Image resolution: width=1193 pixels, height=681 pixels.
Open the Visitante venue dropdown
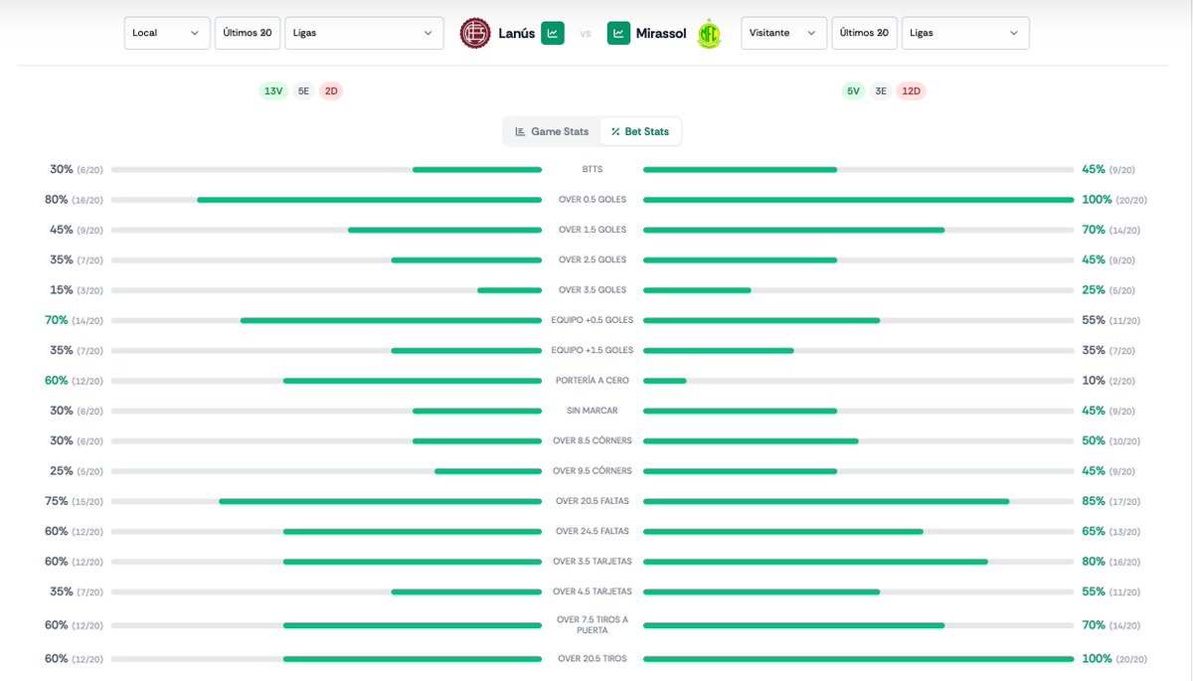pos(783,33)
